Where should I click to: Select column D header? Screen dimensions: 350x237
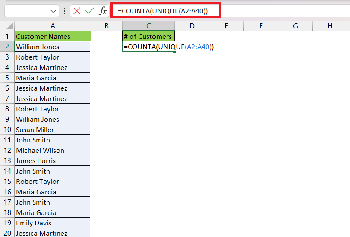(192, 26)
